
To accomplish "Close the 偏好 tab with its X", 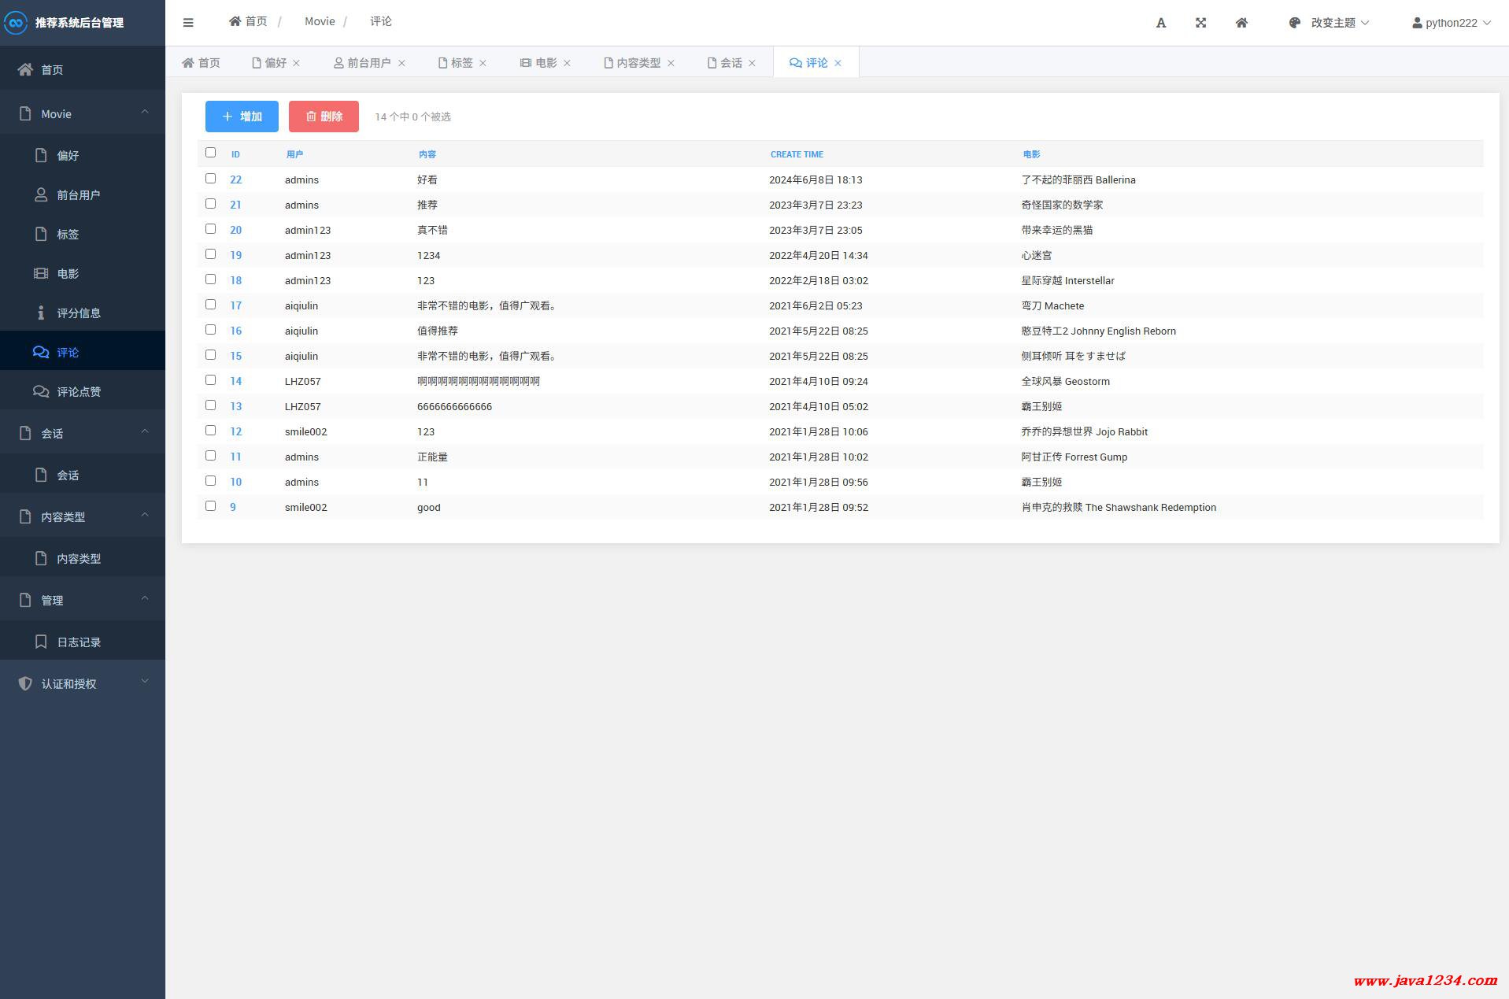I will [297, 63].
